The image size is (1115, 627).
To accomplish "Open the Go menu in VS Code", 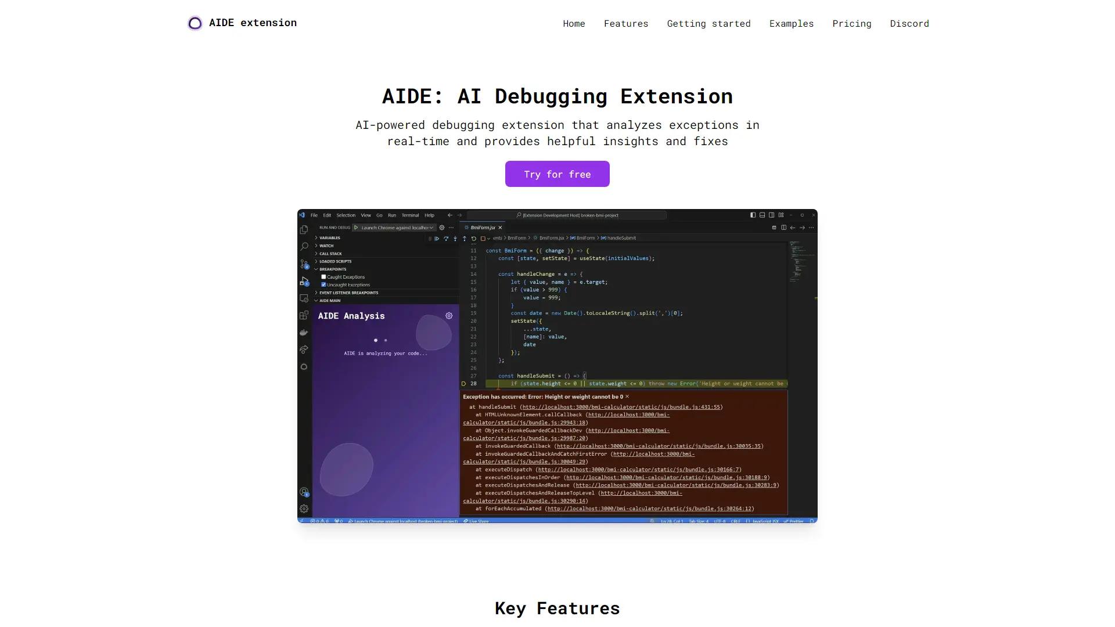I will 379,215.
